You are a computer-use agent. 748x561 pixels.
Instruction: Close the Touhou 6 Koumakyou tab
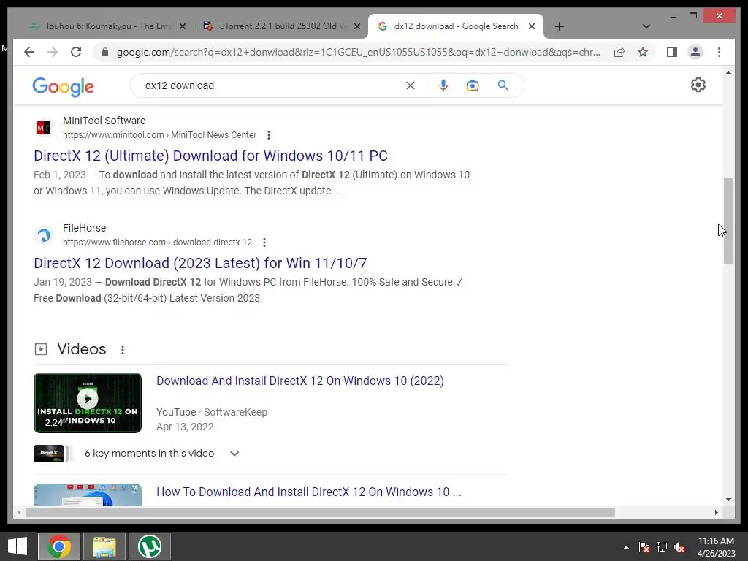[x=182, y=26]
